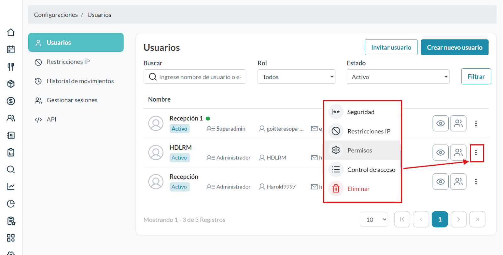View HDLRM user details with eye icon

(440, 152)
